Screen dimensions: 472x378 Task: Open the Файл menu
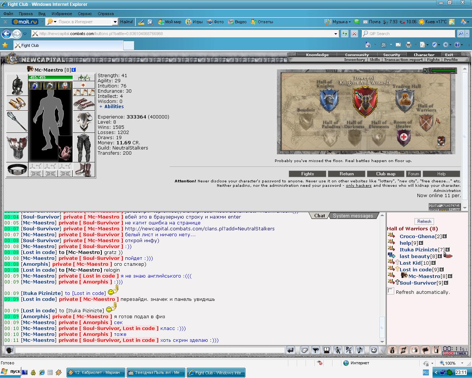[x=8, y=14]
